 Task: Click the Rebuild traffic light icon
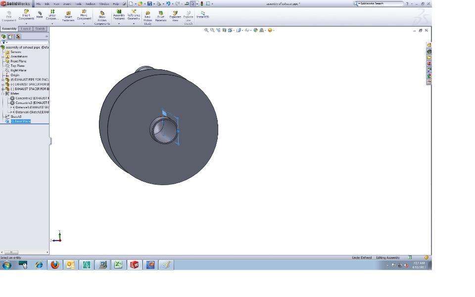(x=202, y=3)
